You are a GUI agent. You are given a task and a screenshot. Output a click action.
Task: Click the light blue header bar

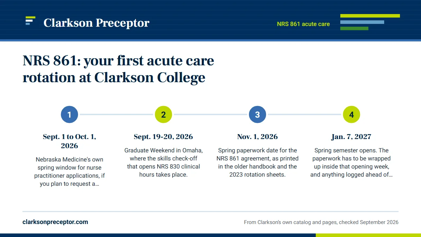(x=362, y=22)
